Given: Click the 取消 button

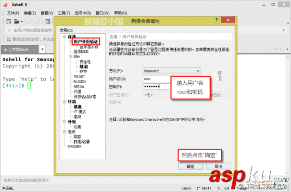Looking at the screenshot, I should pyautogui.click(x=219, y=166).
